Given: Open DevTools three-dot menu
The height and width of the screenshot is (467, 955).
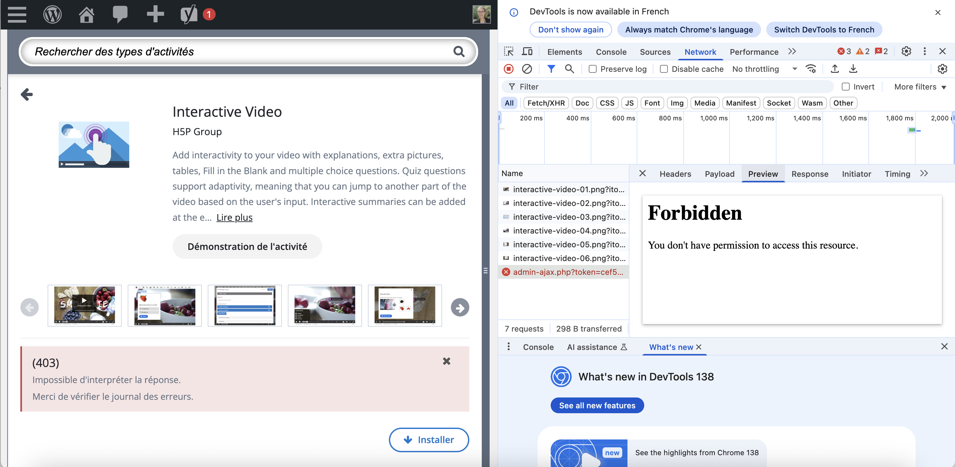Looking at the screenshot, I should pyautogui.click(x=924, y=51).
